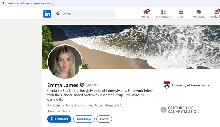Open the University of Pennsylvania text link
Screen dimensions: 220x127
(190, 85)
